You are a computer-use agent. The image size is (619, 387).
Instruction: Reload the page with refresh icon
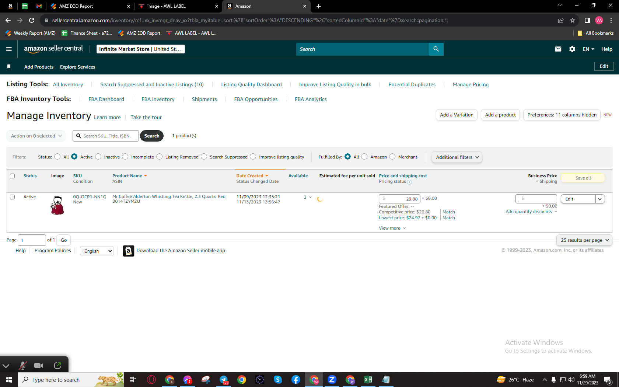[x=32, y=20]
